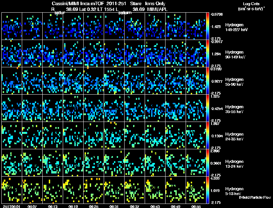Open the Hydrogen 90-149 keV panel at 06:19

coord(73,53)
